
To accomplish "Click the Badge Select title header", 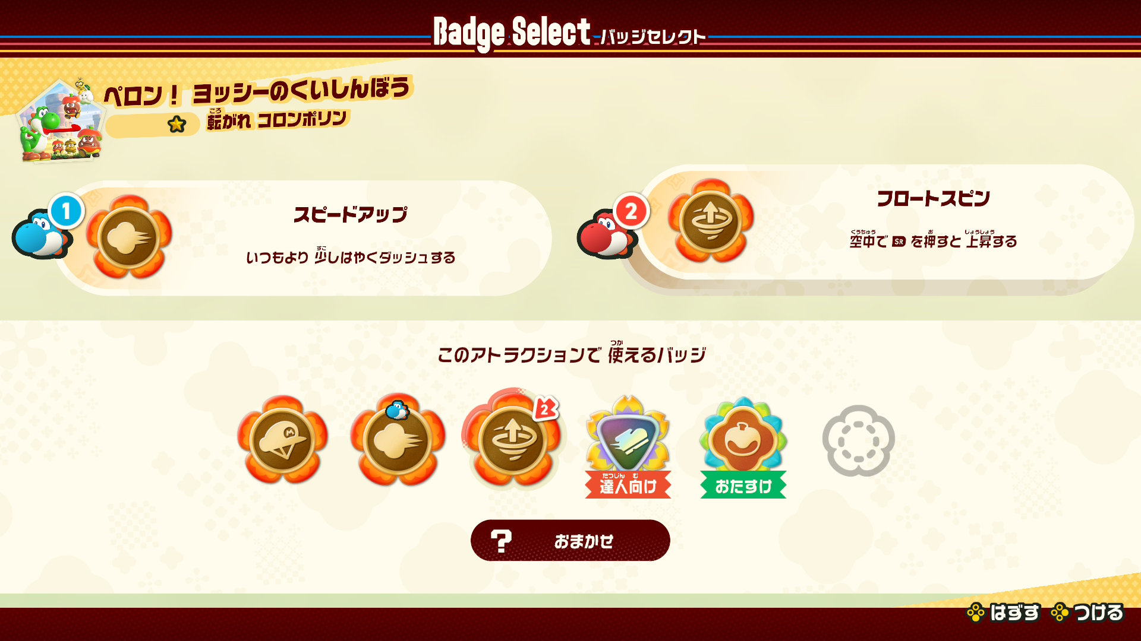I will click(569, 33).
